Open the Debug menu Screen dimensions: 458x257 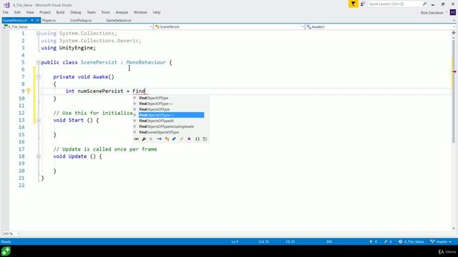coord(75,12)
